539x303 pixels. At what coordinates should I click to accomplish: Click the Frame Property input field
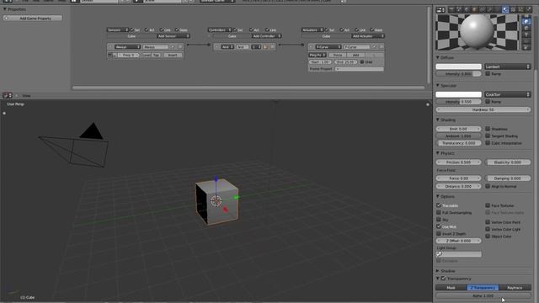(x=360, y=69)
